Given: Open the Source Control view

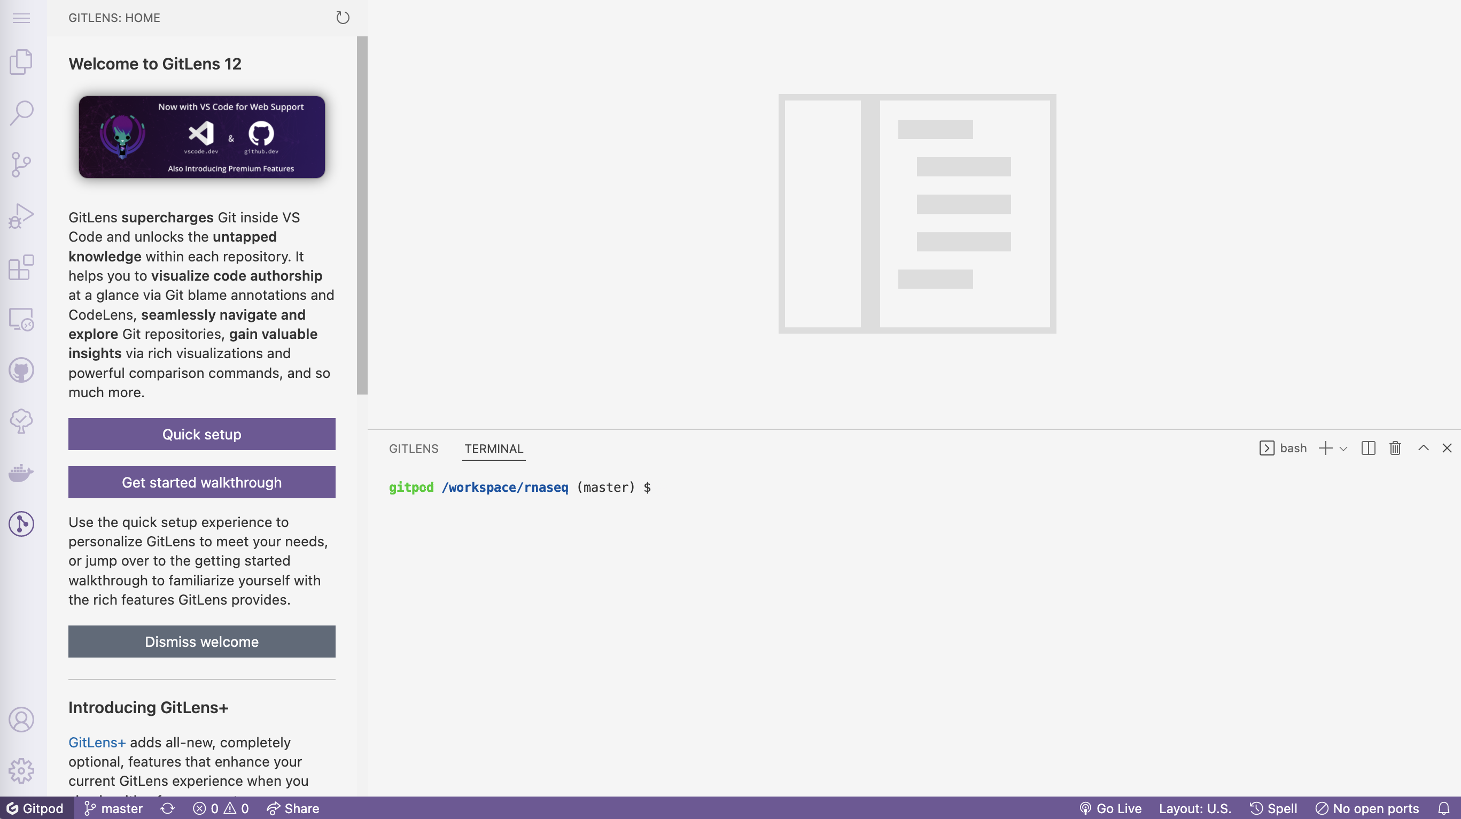Looking at the screenshot, I should (21, 165).
